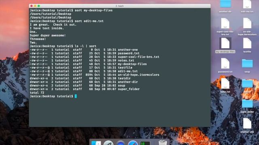Click the 'One.' output line
Image resolution: width=259 pixels, height=145 pixels.
[x=33, y=32]
